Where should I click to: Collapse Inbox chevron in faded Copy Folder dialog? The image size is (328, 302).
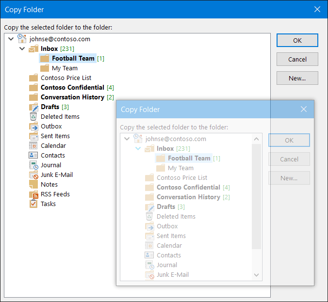coord(138,149)
